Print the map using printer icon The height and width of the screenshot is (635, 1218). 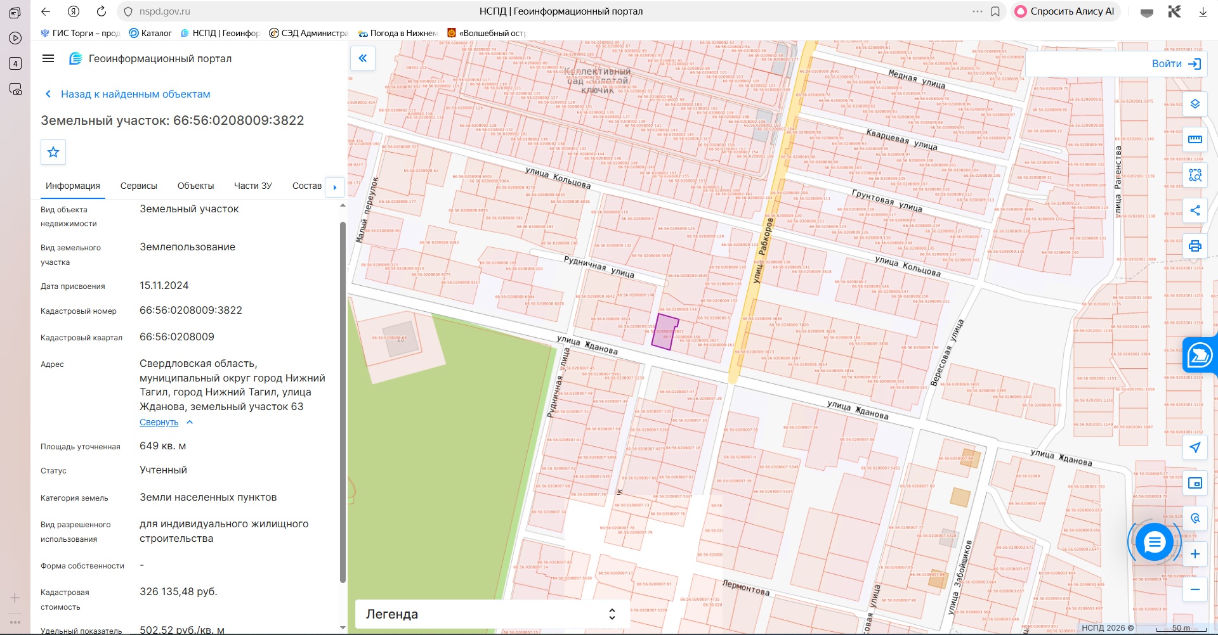[1195, 246]
